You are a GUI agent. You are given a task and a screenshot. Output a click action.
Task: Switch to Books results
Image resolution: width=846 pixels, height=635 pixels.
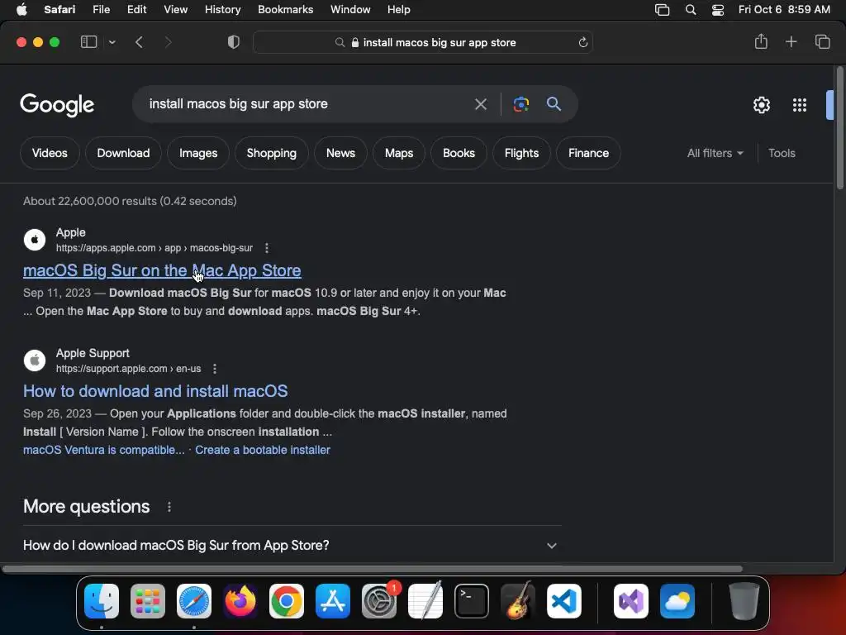(459, 153)
